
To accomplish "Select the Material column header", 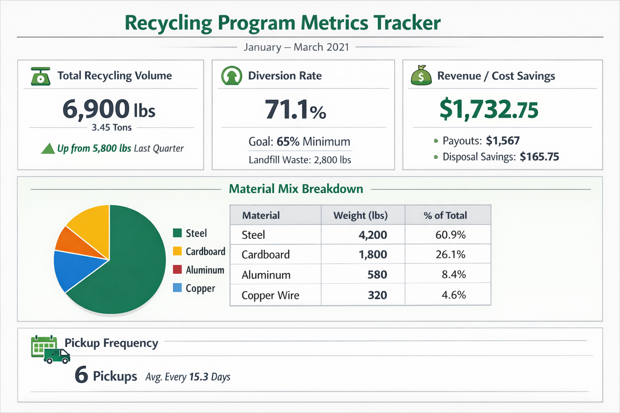I will 261,215.
